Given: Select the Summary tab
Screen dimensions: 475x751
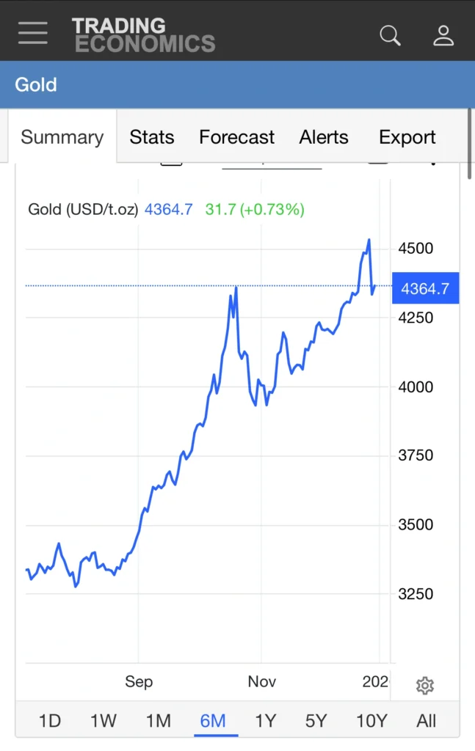Looking at the screenshot, I should pos(62,136).
